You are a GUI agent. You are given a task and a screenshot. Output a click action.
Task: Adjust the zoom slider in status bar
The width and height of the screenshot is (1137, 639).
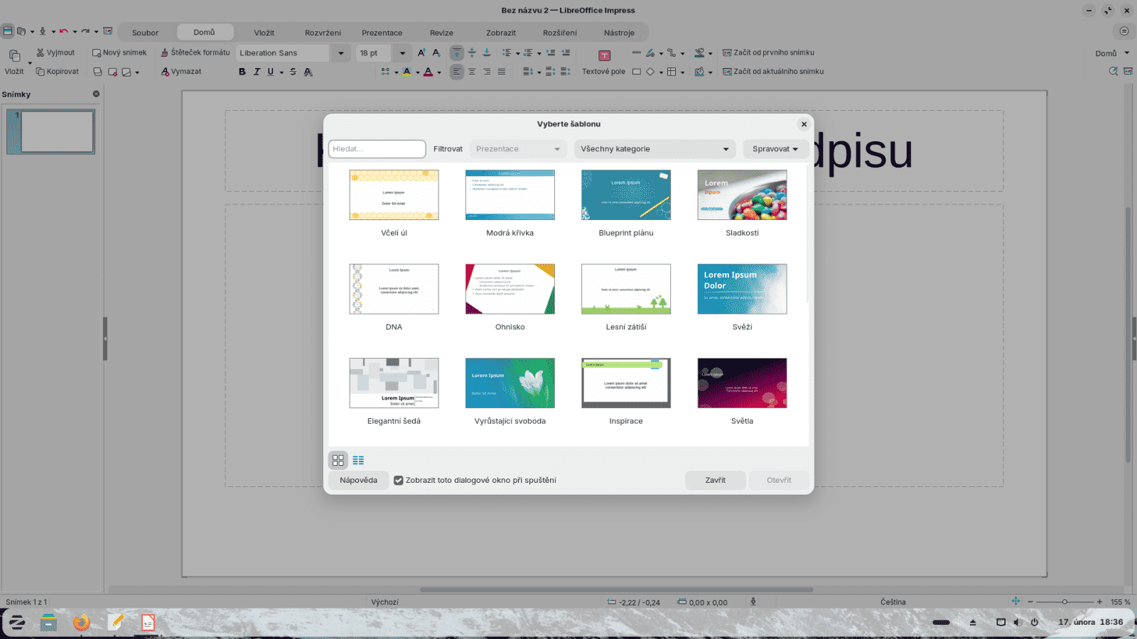tap(1065, 602)
